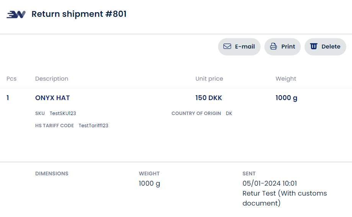The height and width of the screenshot is (217, 352).
Task: Click the DK country of origin value
Action: tap(229, 113)
